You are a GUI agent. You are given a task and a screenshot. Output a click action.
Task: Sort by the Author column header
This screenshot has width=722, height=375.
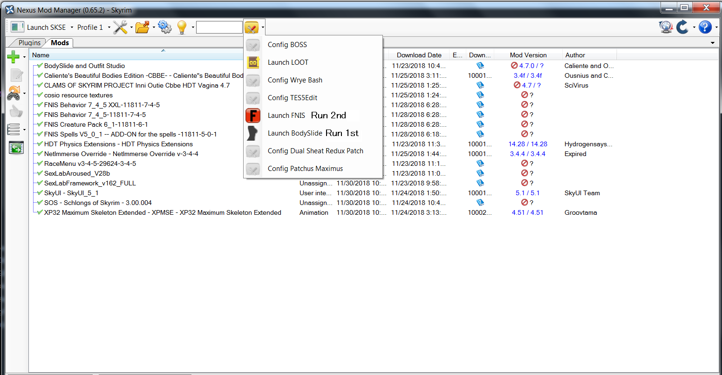(589, 55)
